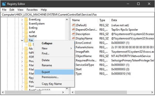Click the fastfat folder icon
This screenshot has height=96, width=155.
(x=26, y=36)
